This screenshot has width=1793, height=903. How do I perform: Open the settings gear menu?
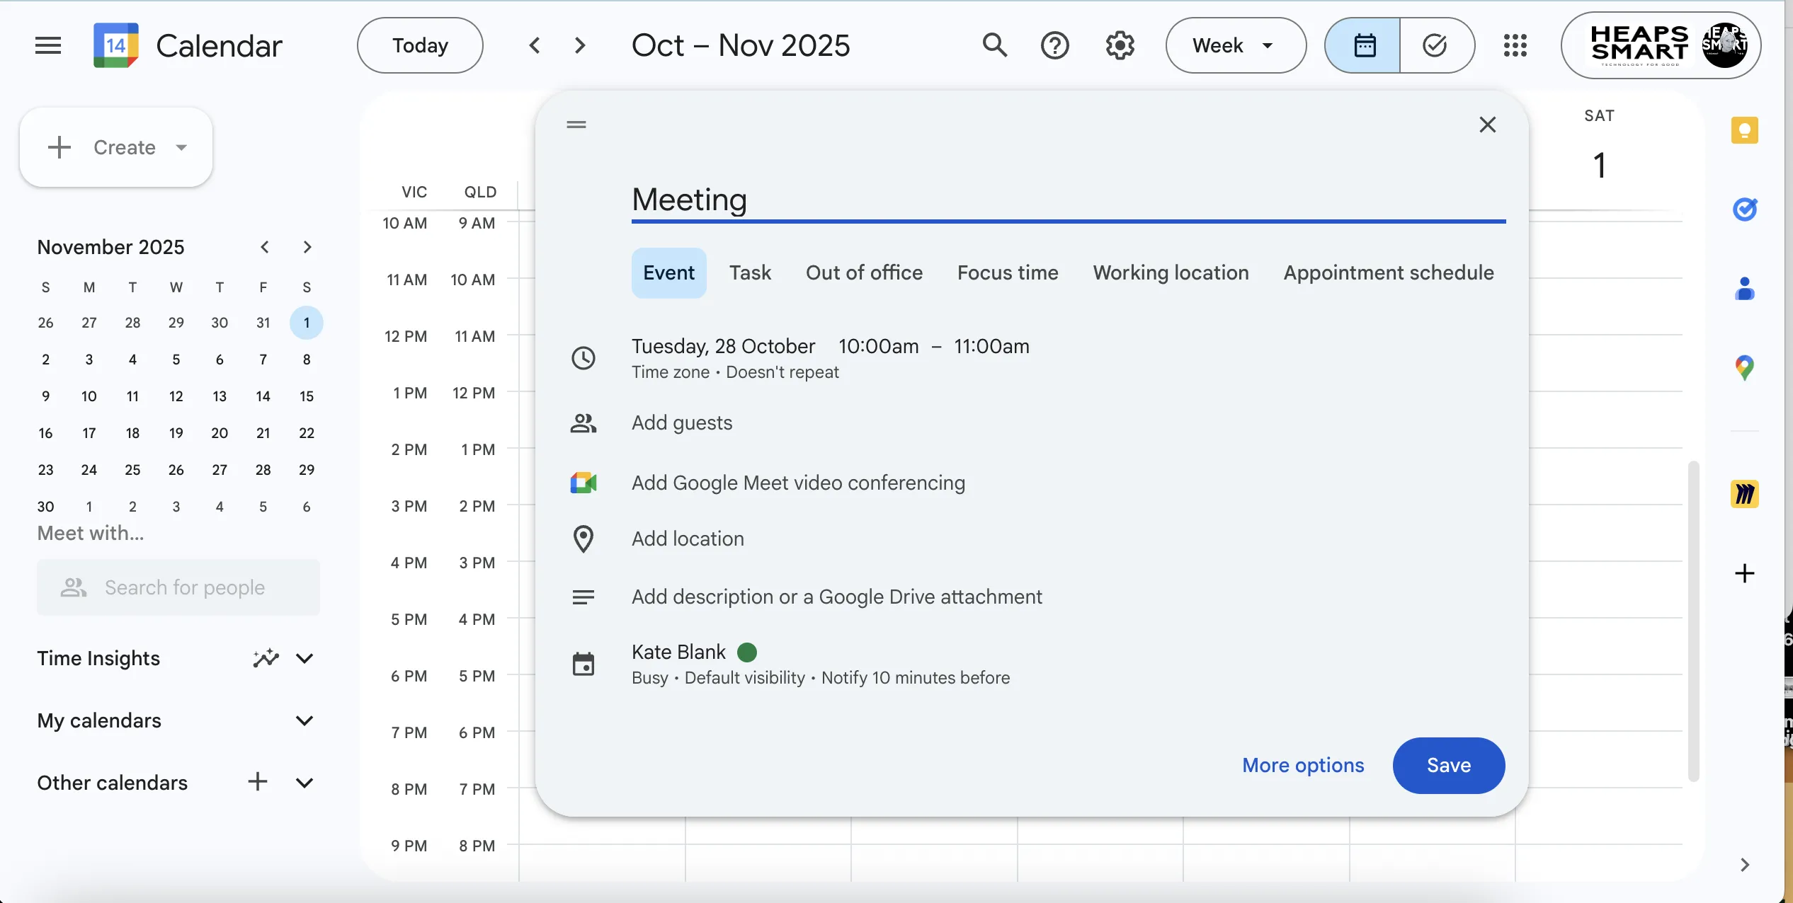tap(1120, 45)
